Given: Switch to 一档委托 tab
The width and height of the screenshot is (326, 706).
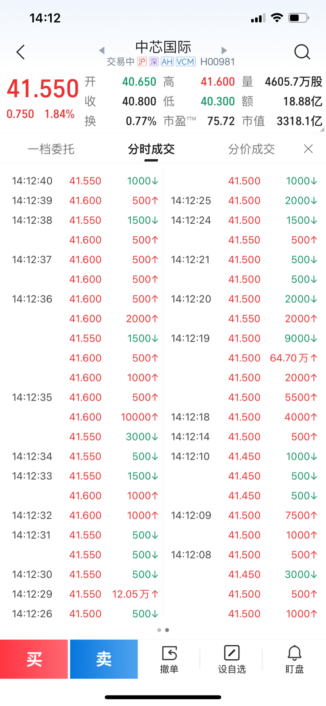Looking at the screenshot, I should (51, 149).
